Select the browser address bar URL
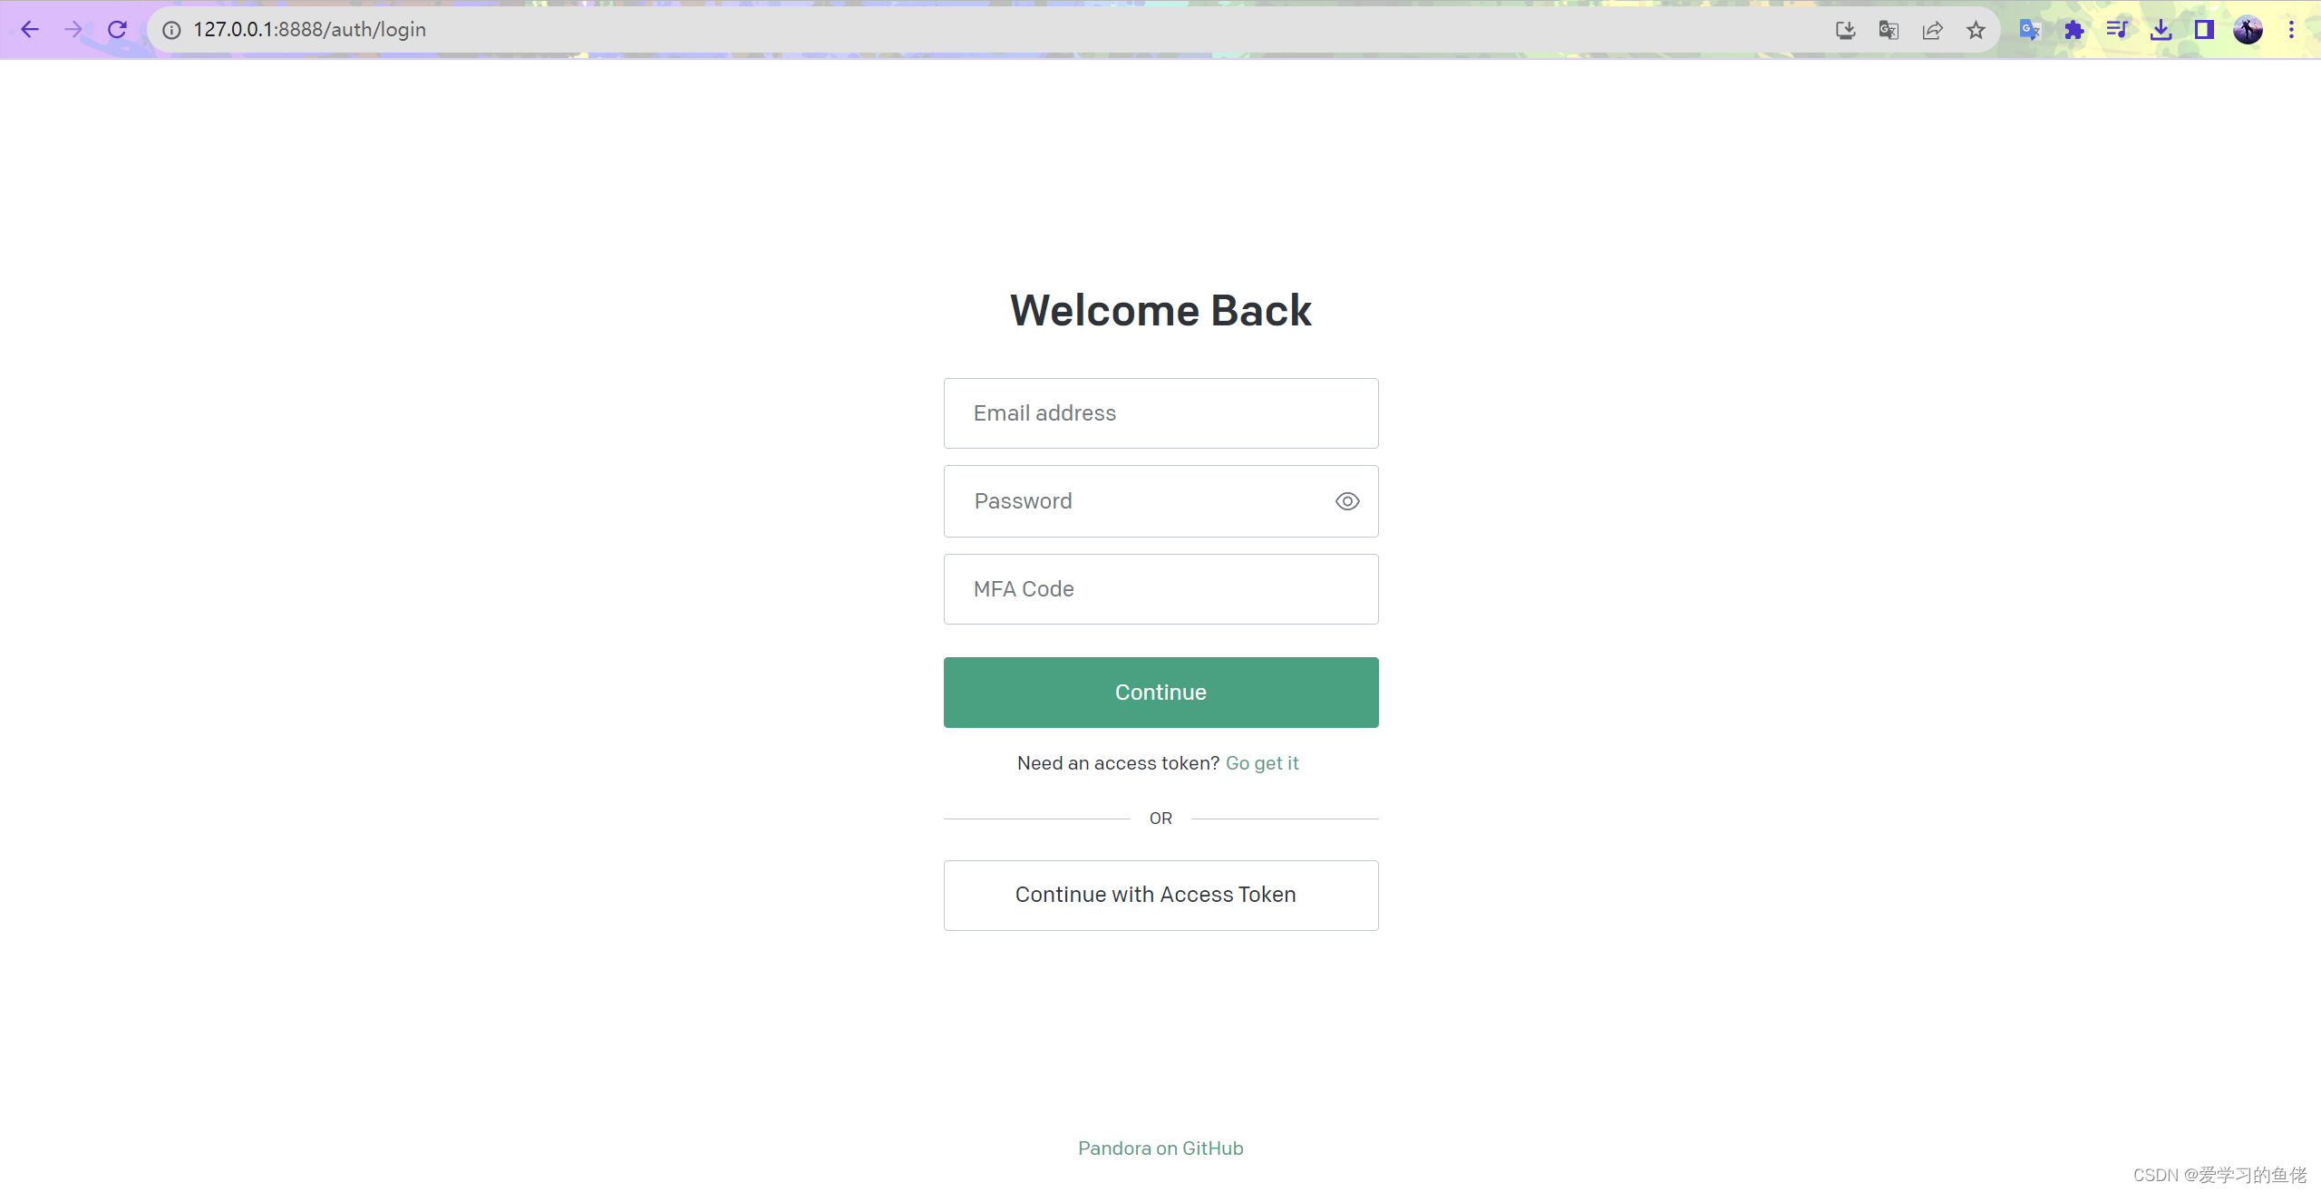 coord(312,29)
